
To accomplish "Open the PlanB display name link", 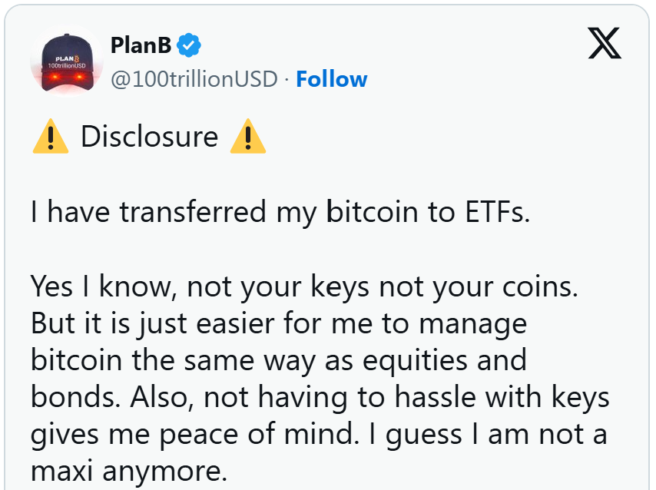I will (x=141, y=45).
